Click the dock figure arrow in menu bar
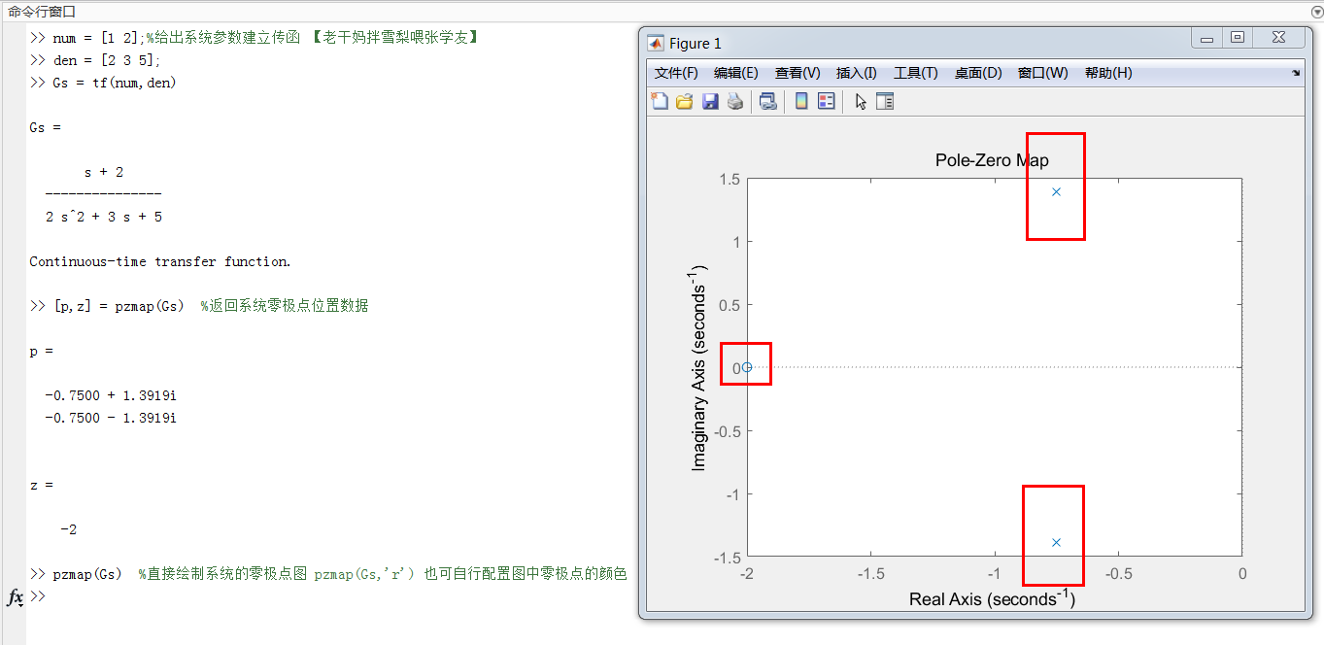Image resolution: width=1324 pixels, height=645 pixels. (x=1296, y=74)
